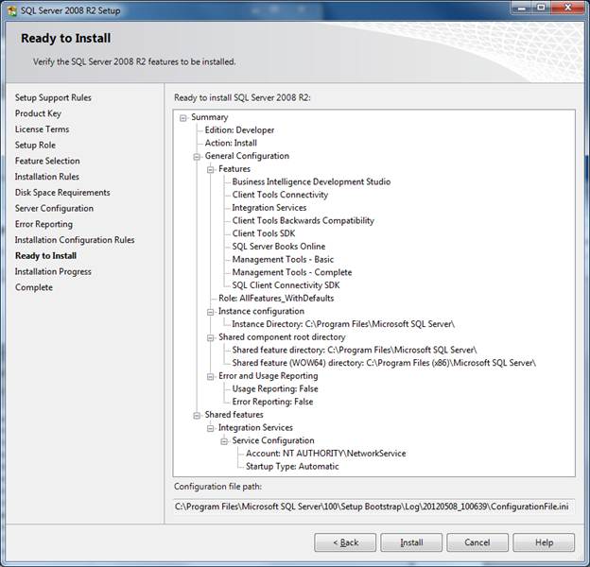Select SQL Client Connectivity SDK row
The image size is (590, 567).
click(x=286, y=285)
